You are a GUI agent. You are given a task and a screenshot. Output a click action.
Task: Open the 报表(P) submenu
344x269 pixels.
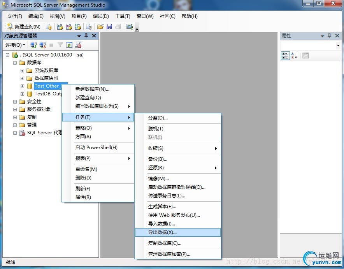click(98, 158)
